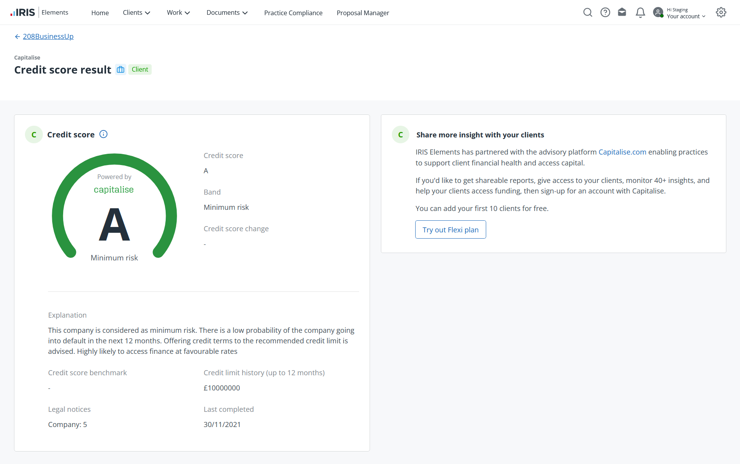The height and width of the screenshot is (464, 740).
Task: Open Practice Compliance page
Action: (x=293, y=13)
